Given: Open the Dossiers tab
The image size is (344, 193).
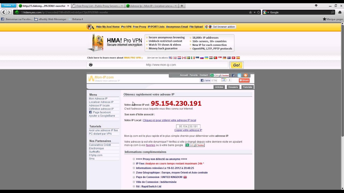Looking at the screenshot, I should (233, 87).
